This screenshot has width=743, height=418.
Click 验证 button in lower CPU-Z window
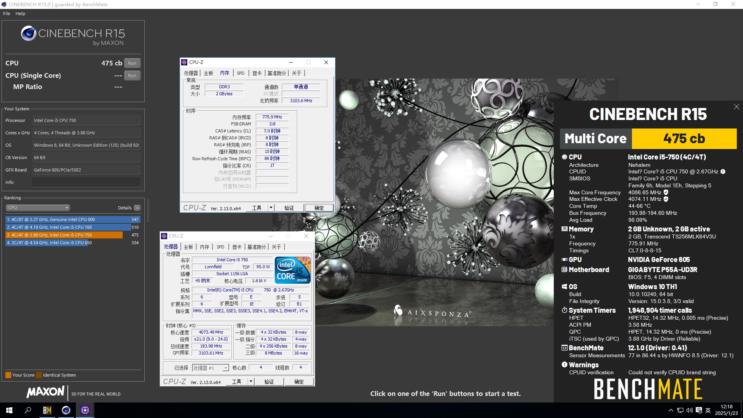tap(269, 382)
